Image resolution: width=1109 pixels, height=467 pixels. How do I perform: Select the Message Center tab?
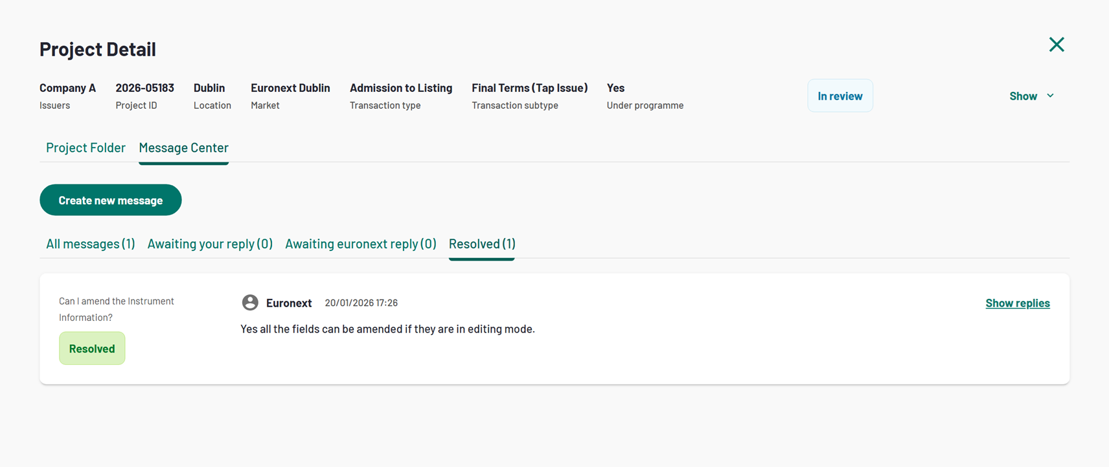tap(183, 147)
